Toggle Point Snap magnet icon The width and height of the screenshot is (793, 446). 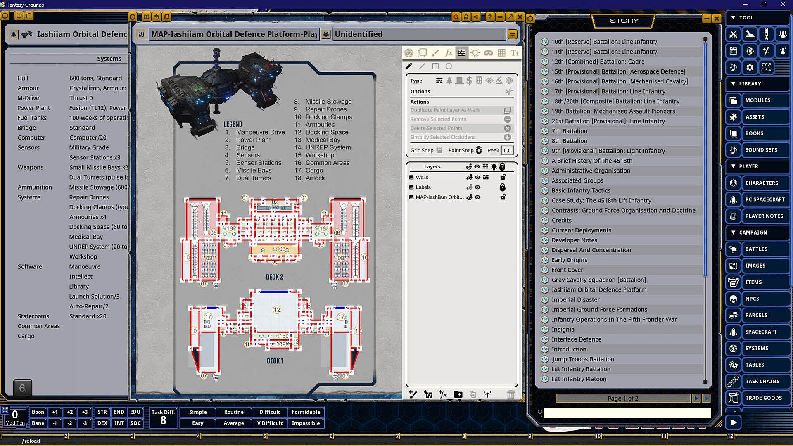479,150
